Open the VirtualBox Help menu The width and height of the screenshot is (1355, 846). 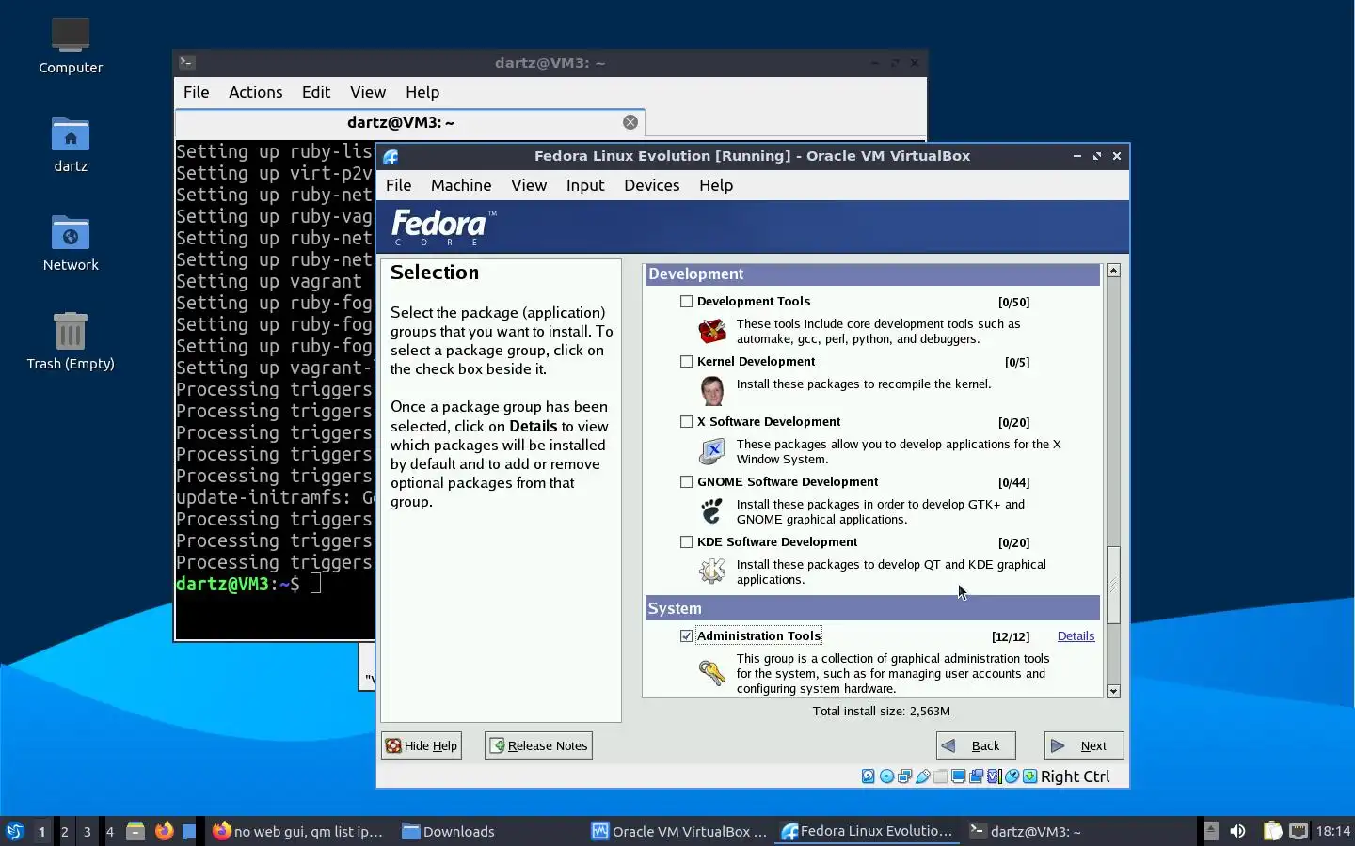click(716, 185)
